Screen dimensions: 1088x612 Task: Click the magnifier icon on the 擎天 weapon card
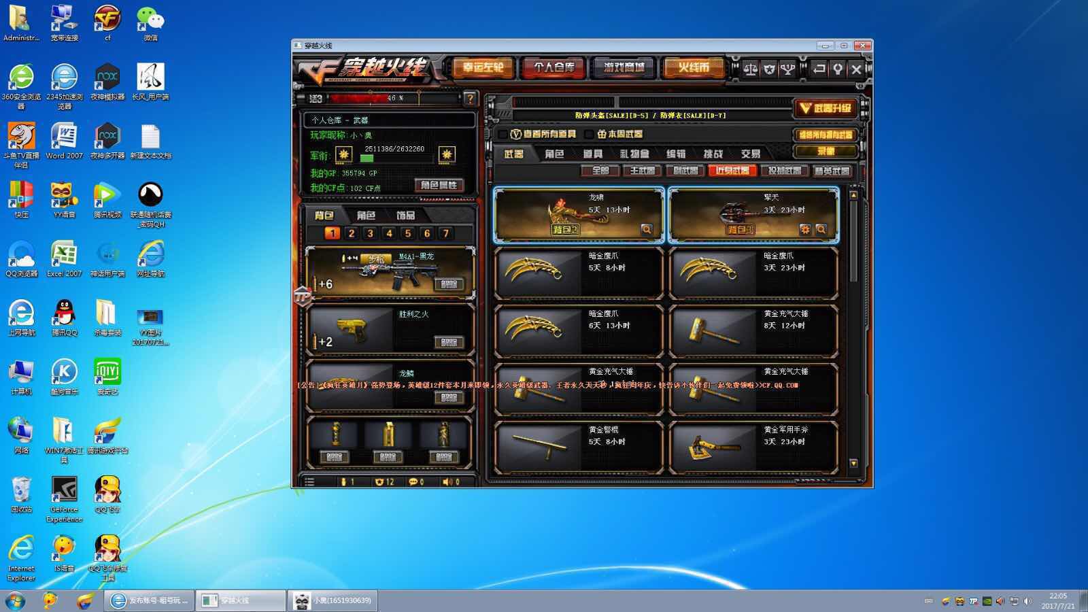pyautogui.click(x=821, y=230)
